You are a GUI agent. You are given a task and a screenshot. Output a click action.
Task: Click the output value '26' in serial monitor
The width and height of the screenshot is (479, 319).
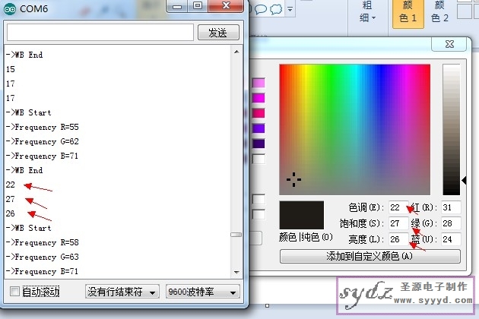pos(10,213)
